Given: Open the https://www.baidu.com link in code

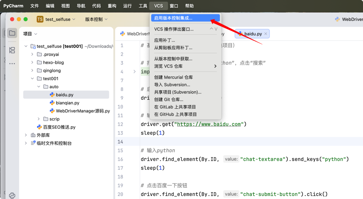Looking at the screenshot, I should (x=209, y=124).
